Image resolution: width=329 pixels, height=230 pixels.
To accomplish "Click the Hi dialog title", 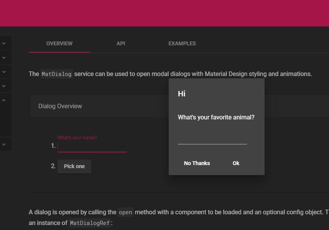I will [x=182, y=94].
